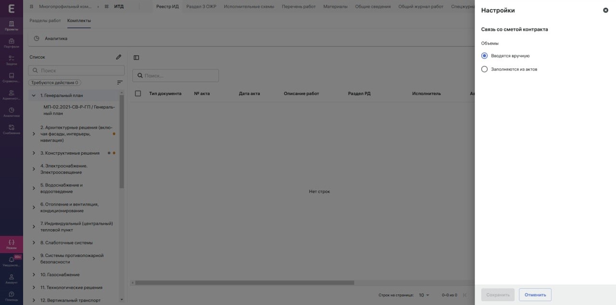Open the Раздел 3 ОЖР tab

201,7
